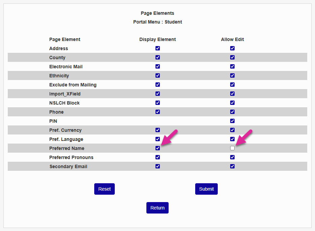Toggle Display Element for Ethnicity
315x231 pixels.
coord(158,75)
